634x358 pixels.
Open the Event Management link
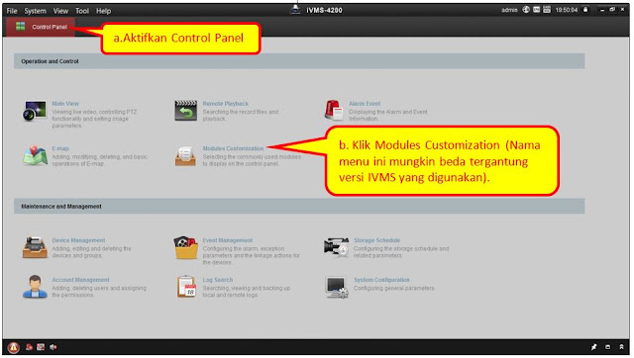(x=227, y=240)
